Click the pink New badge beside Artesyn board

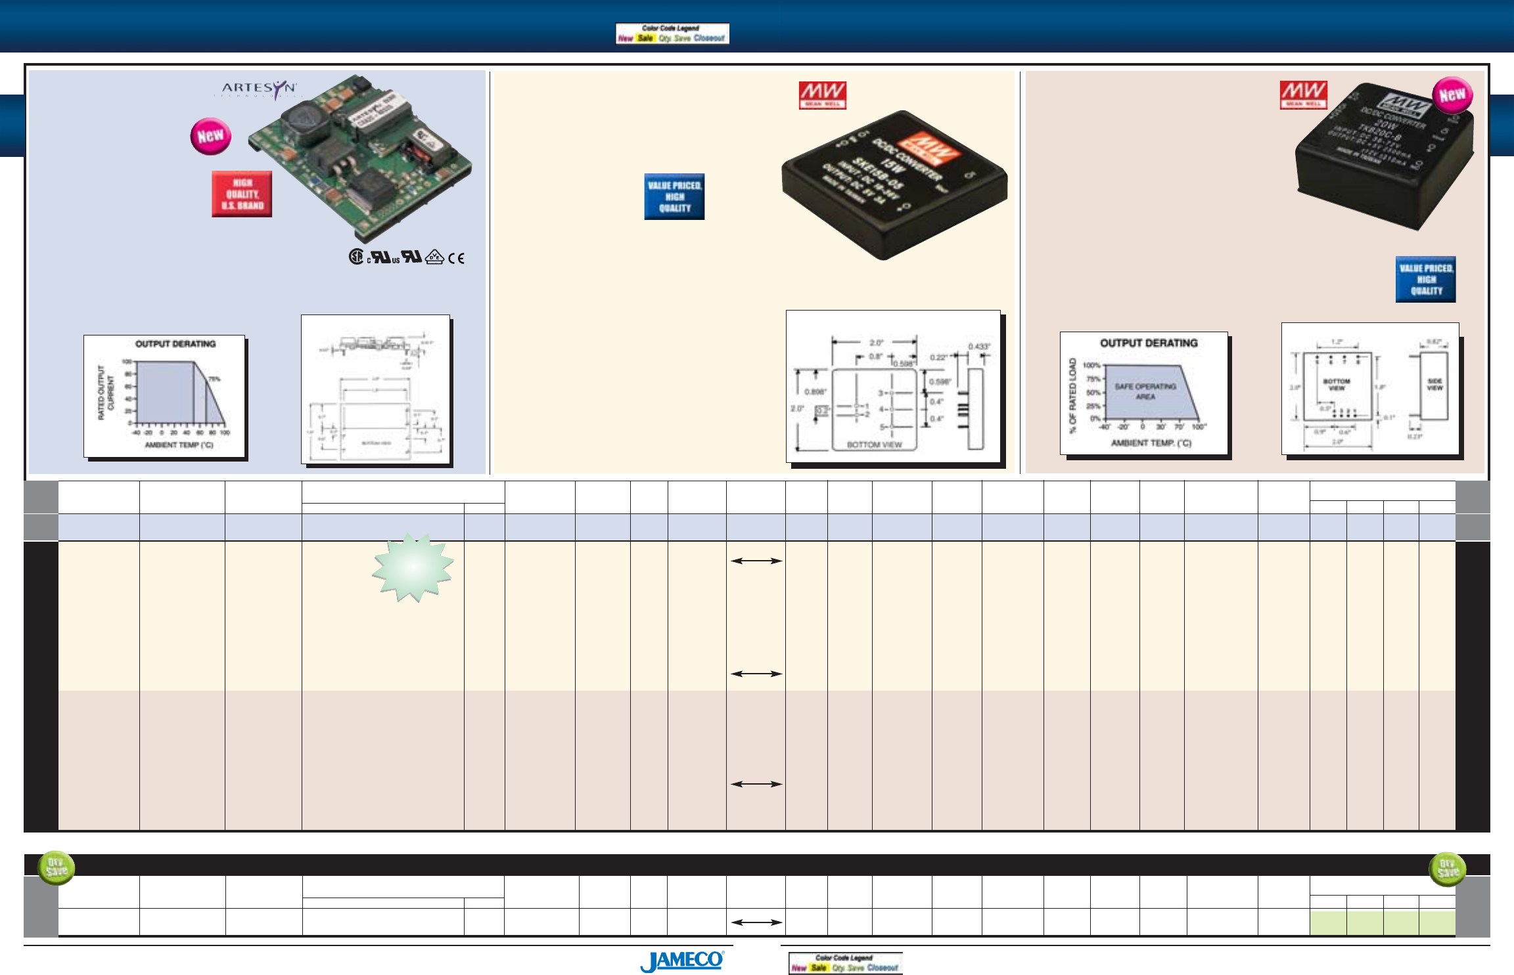[211, 137]
